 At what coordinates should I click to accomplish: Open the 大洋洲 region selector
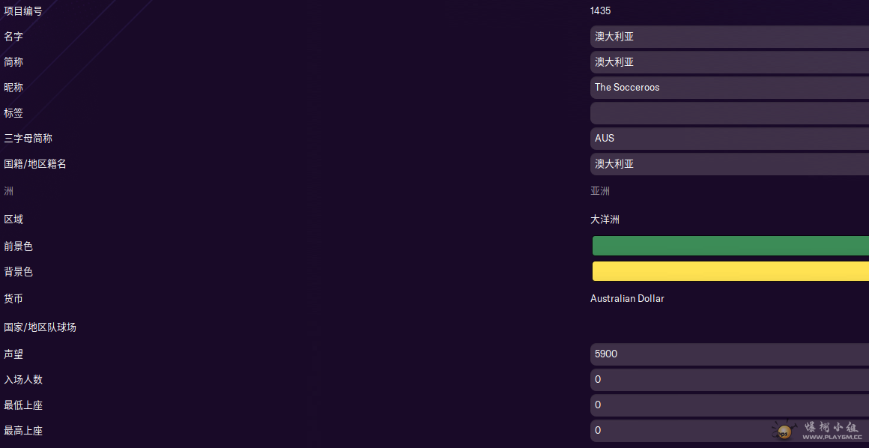(x=605, y=220)
